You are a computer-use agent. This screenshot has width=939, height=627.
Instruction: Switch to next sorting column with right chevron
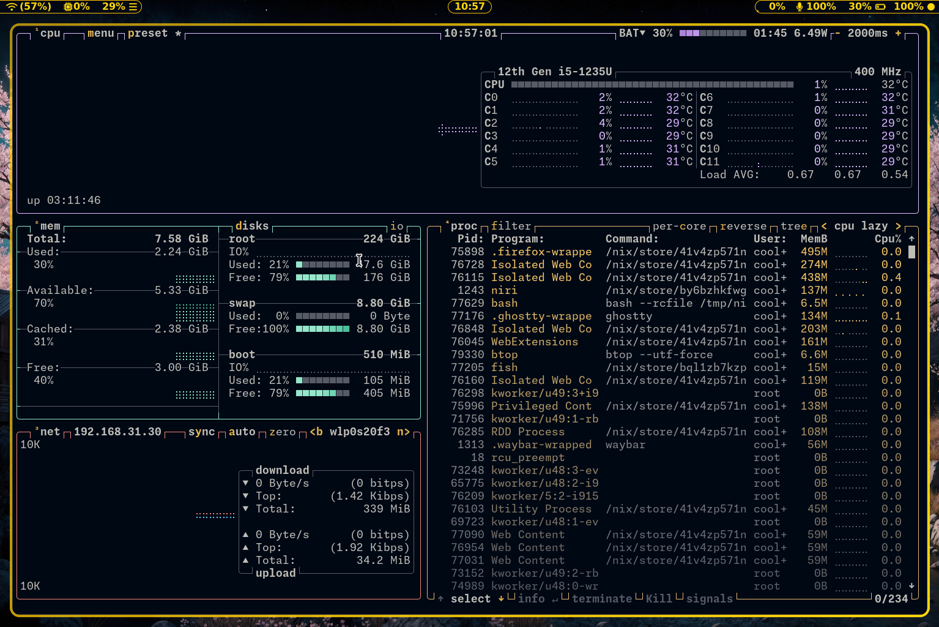click(x=898, y=226)
